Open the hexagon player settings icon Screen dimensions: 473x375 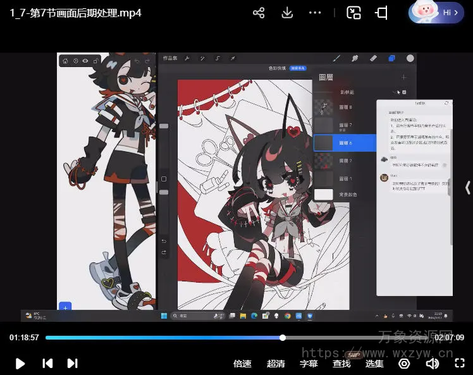pyautogui.click(x=404, y=364)
